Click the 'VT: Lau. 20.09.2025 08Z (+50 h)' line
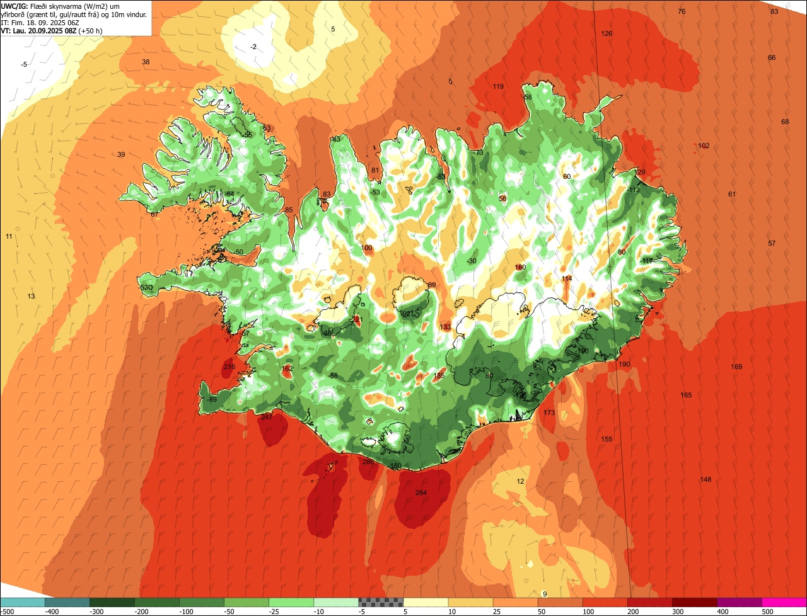The width and height of the screenshot is (807, 616). (x=52, y=30)
